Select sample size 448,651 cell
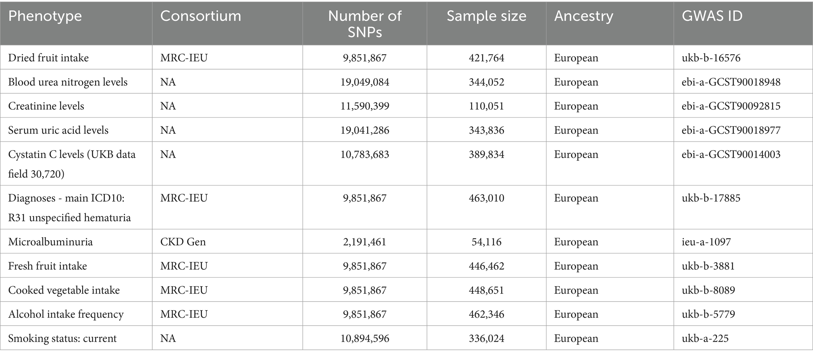813x357 pixels. point(486,290)
